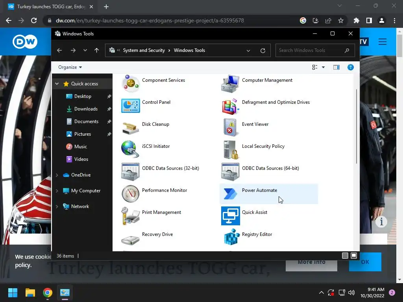Open the DW hamburger menu
Viewport: 403px width, 302px height.
click(x=383, y=42)
